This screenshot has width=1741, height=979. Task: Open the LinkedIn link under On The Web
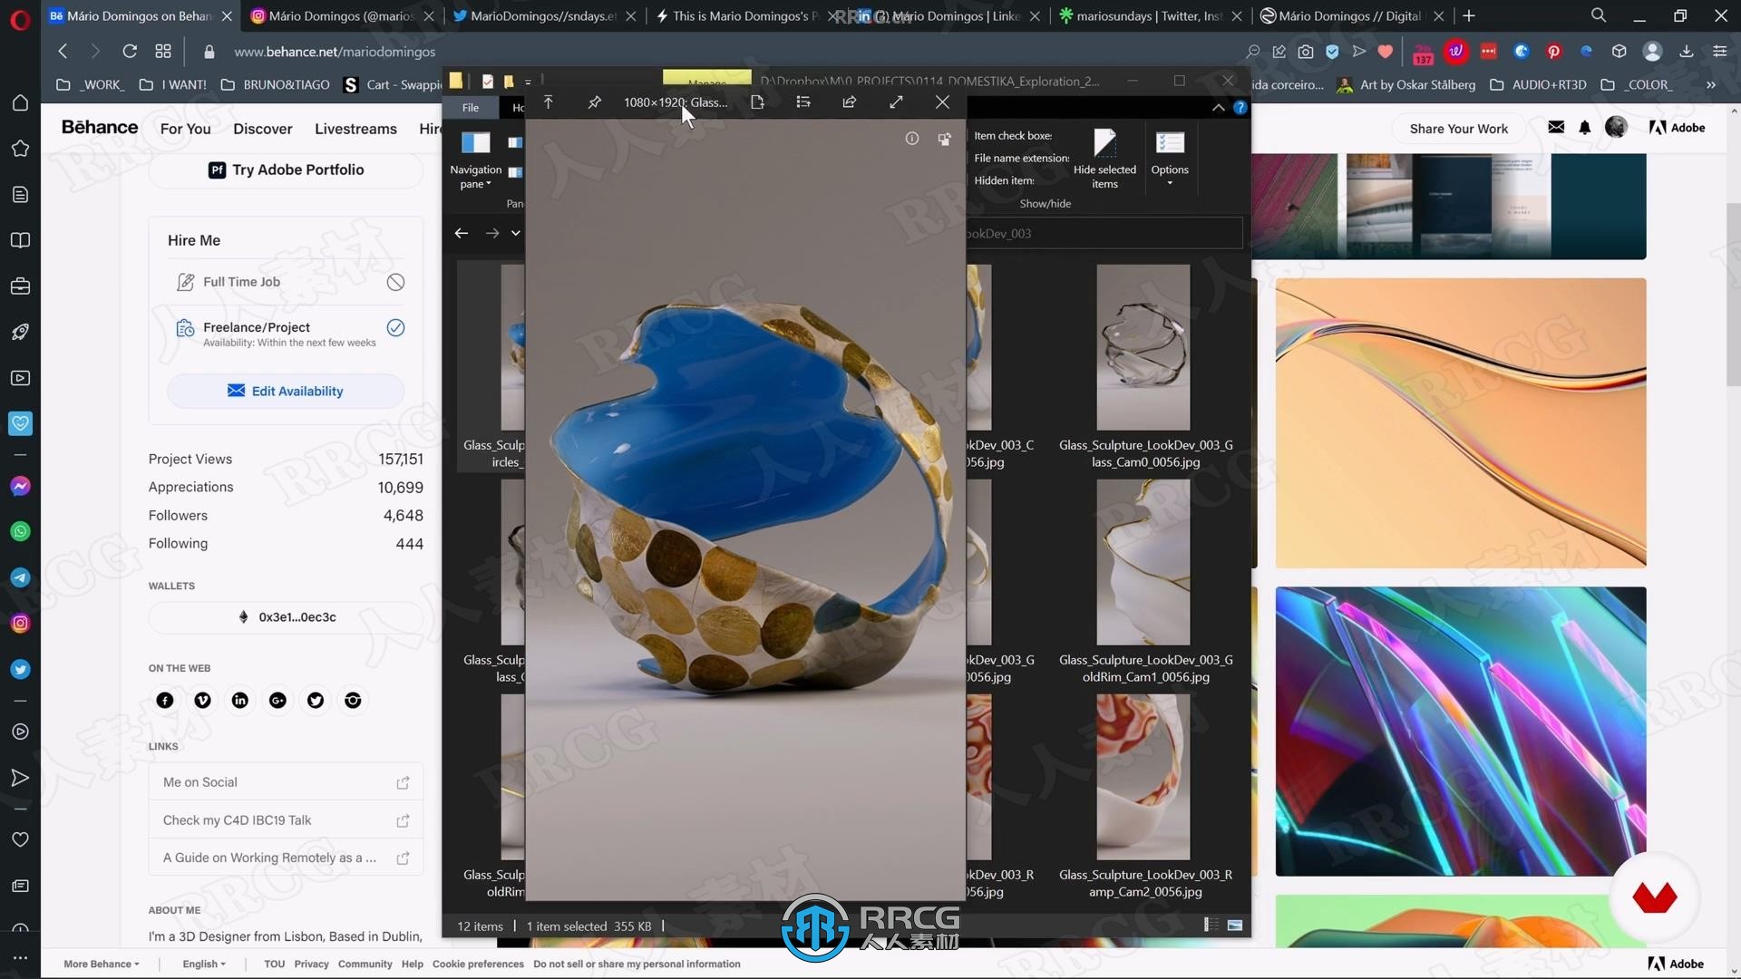pyautogui.click(x=240, y=701)
